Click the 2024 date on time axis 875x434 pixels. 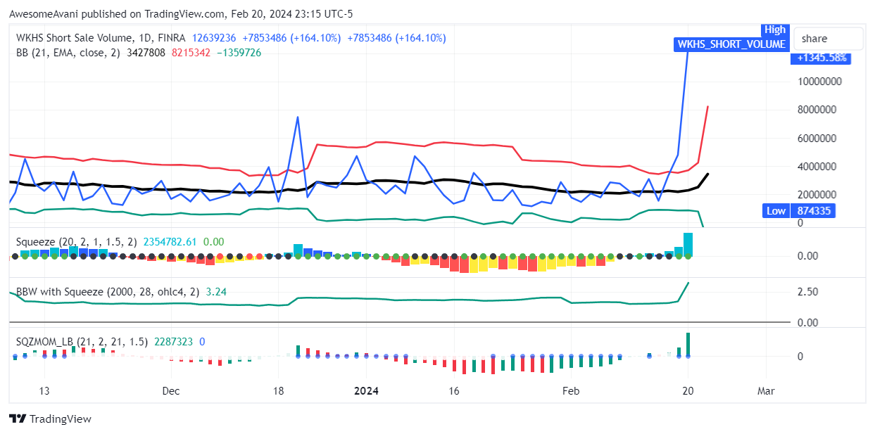point(366,391)
